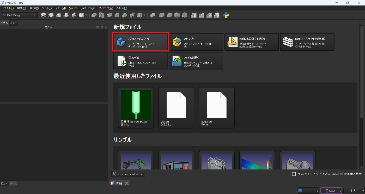Screen dimensions: 365x194
Task: Close the 開始 start page tab
Action: pyautogui.click(x=127, y=183)
